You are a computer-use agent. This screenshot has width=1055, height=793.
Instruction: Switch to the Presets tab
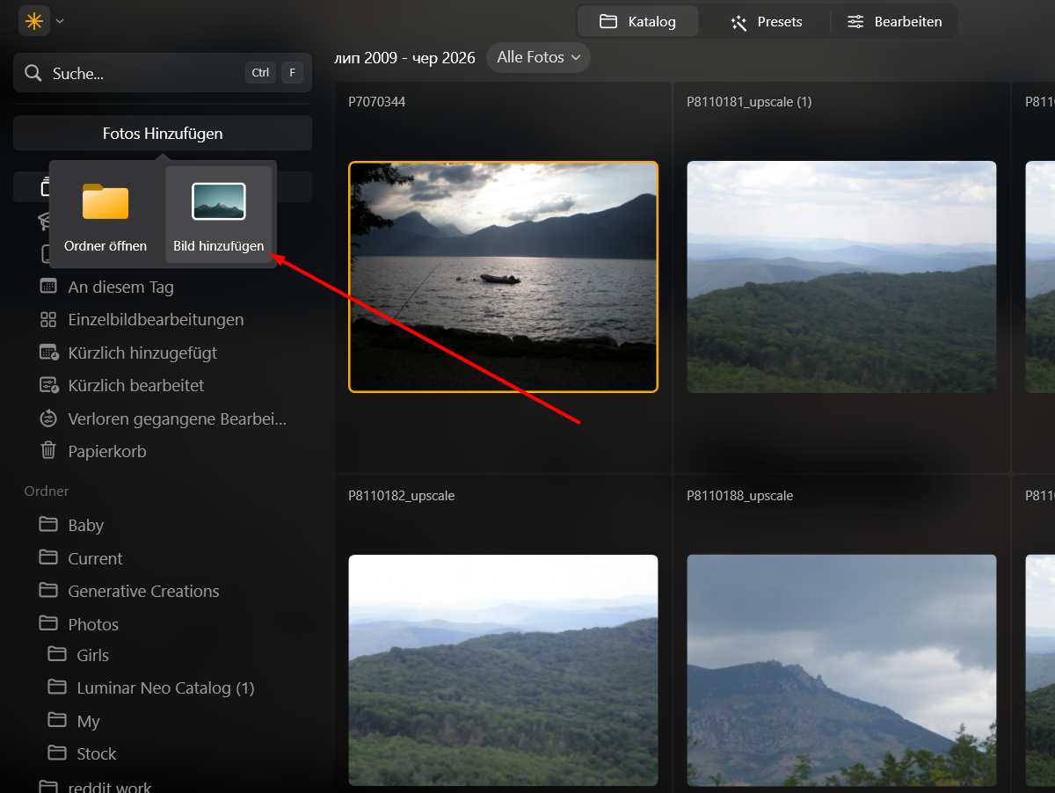(x=766, y=21)
